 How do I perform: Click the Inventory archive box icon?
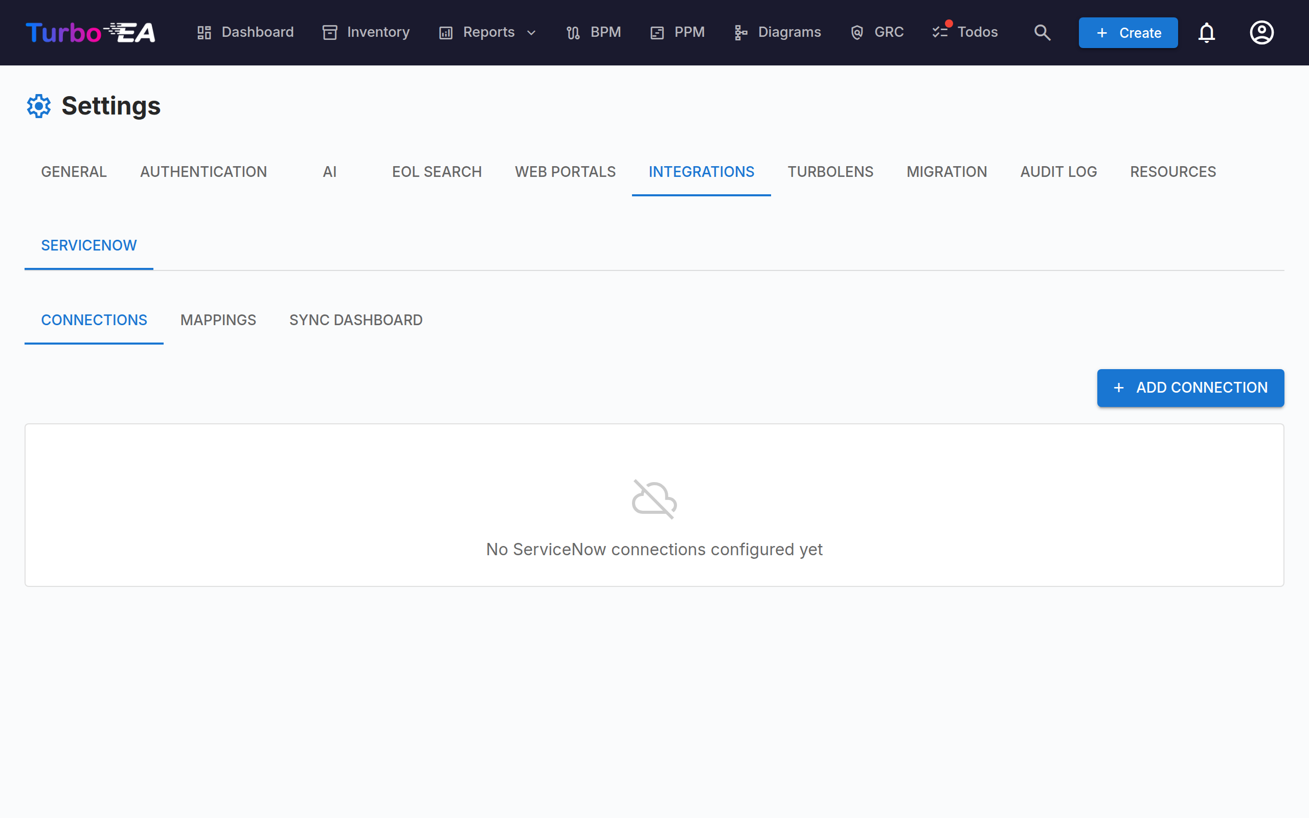[x=330, y=32]
